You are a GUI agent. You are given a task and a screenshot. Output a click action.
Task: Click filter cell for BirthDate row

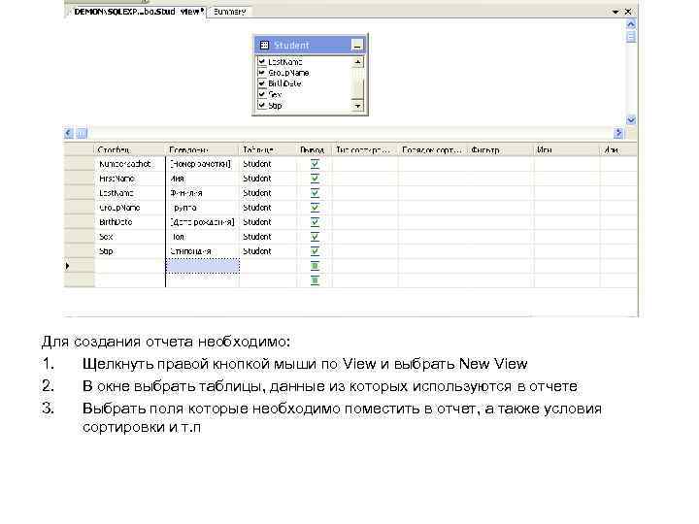click(x=500, y=222)
